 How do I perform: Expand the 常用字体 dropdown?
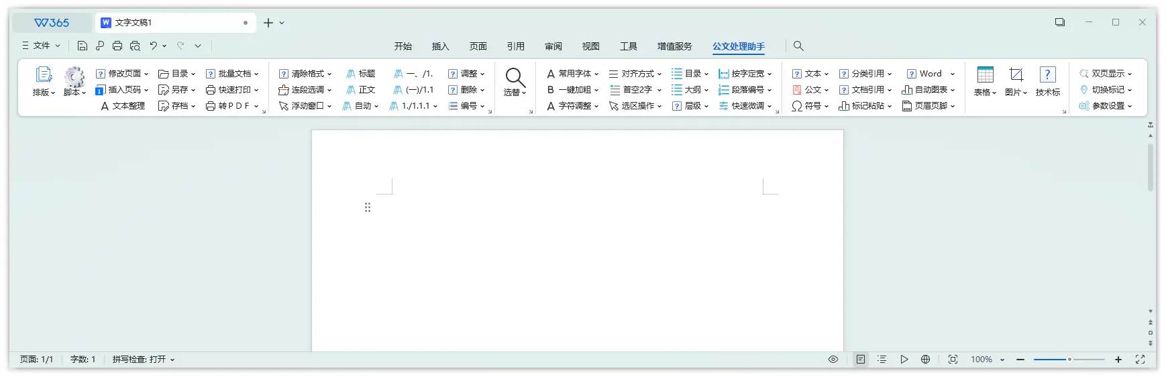(572, 74)
